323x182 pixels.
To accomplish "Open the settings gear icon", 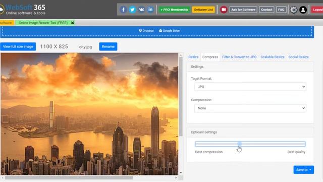I will click(x=294, y=10).
